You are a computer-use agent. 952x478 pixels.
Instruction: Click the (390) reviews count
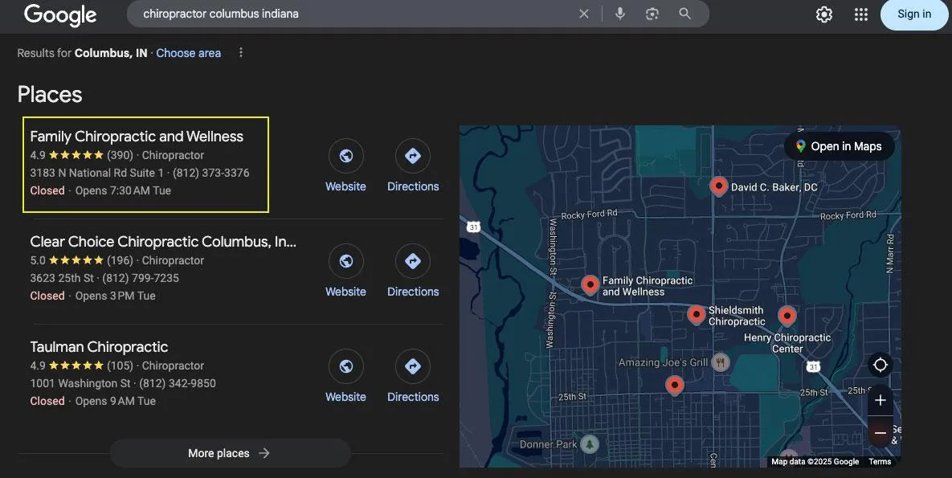click(x=120, y=155)
